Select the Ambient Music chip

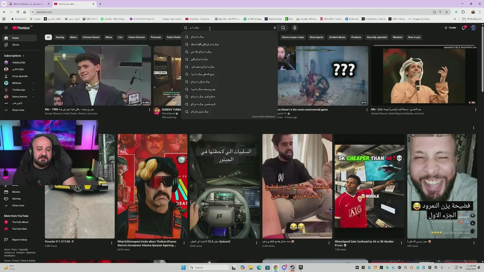337,37
